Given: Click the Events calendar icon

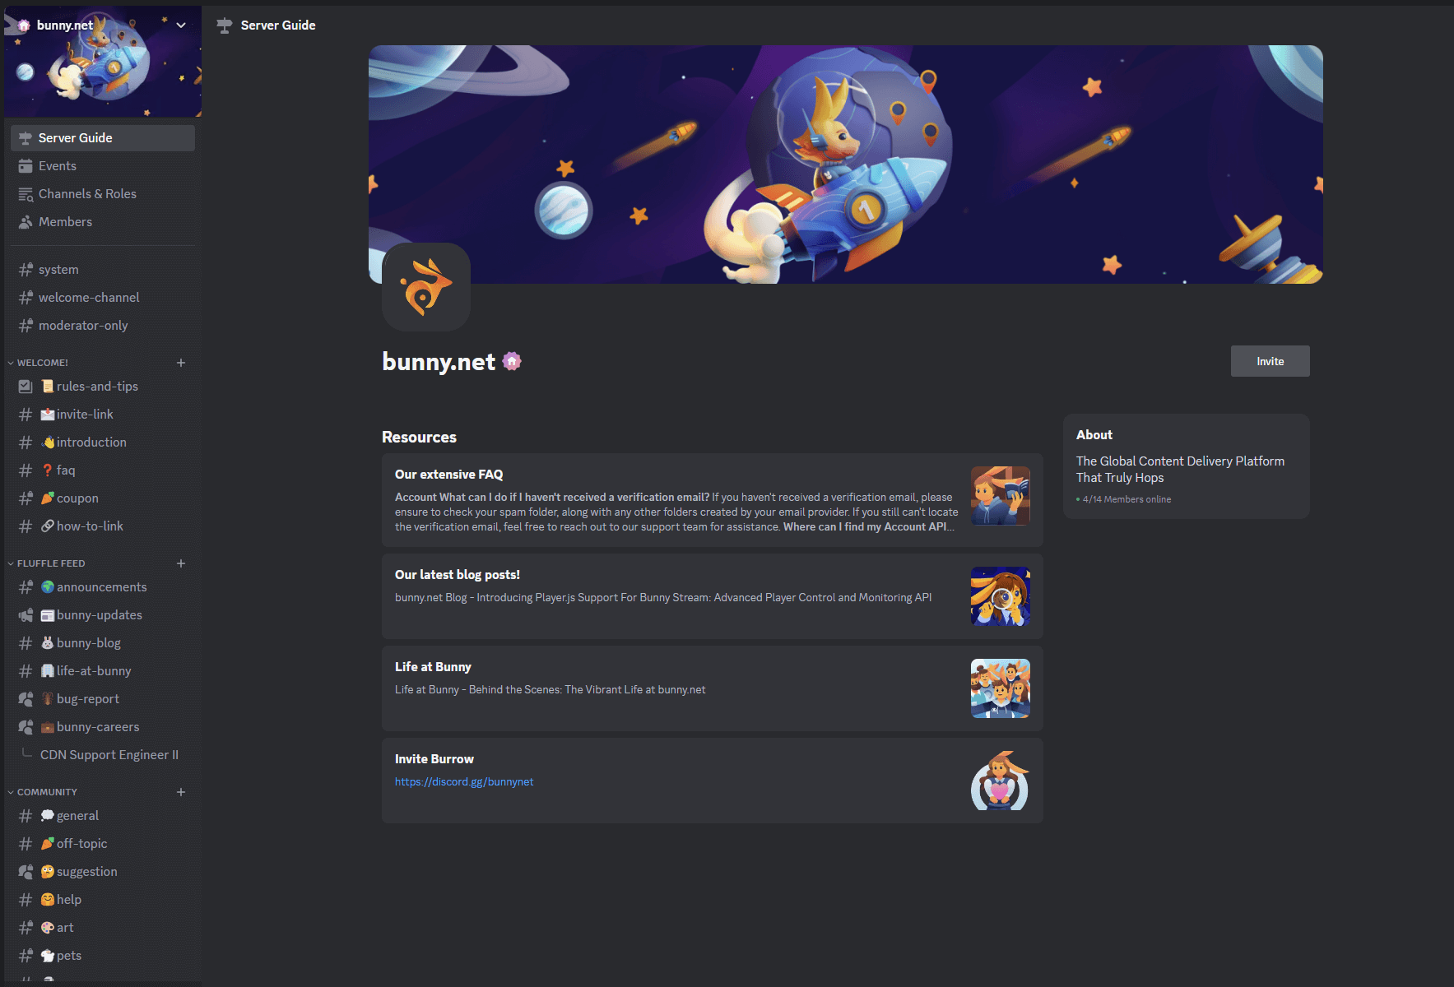Looking at the screenshot, I should pos(26,166).
